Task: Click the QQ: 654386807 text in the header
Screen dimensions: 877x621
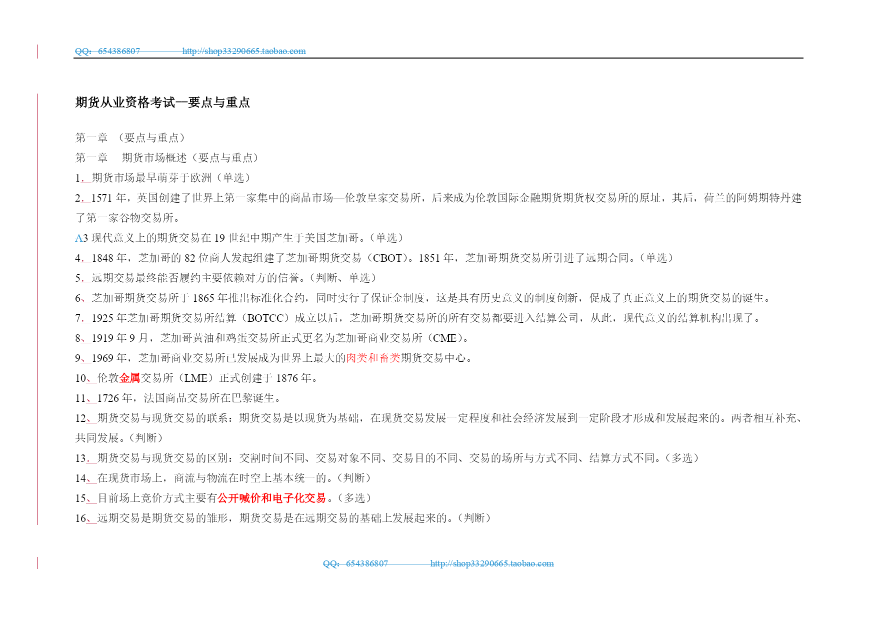Action: 107,51
